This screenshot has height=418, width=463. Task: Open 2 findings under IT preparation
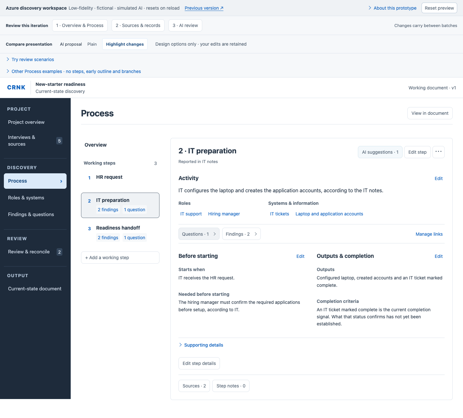pos(108,210)
